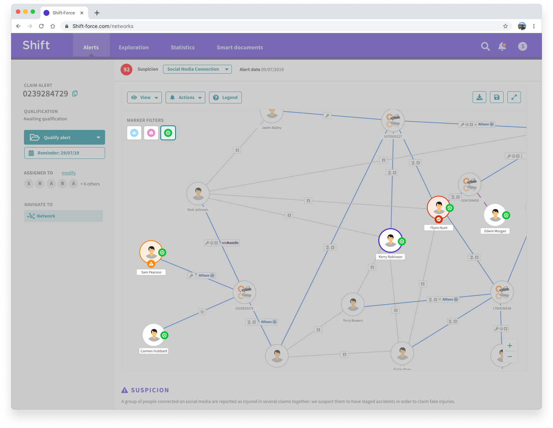This screenshot has width=553, height=428.
Task: Open a new browser tab
Action: [97, 13]
